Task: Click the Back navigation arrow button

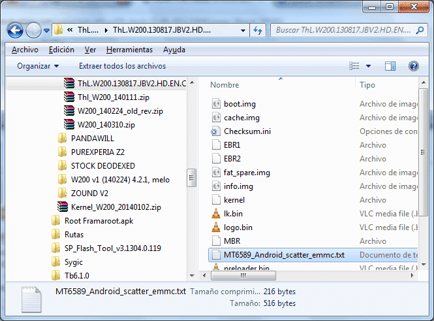Action: pos(15,30)
